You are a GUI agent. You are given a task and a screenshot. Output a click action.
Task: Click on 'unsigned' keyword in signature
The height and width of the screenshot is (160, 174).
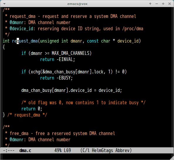[50, 41]
